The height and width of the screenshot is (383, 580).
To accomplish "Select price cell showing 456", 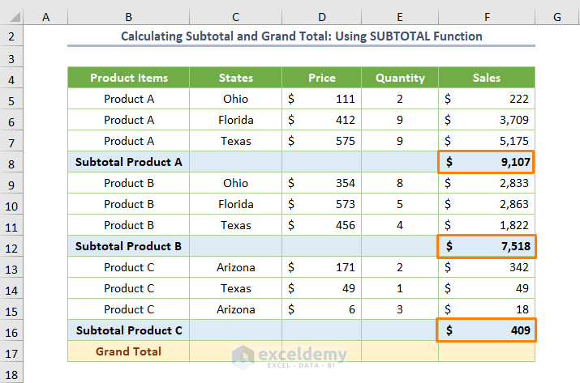I will (x=322, y=225).
